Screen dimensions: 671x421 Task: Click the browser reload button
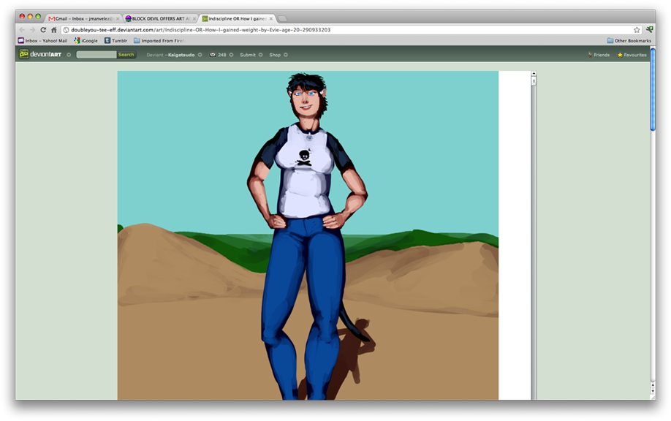pos(43,30)
